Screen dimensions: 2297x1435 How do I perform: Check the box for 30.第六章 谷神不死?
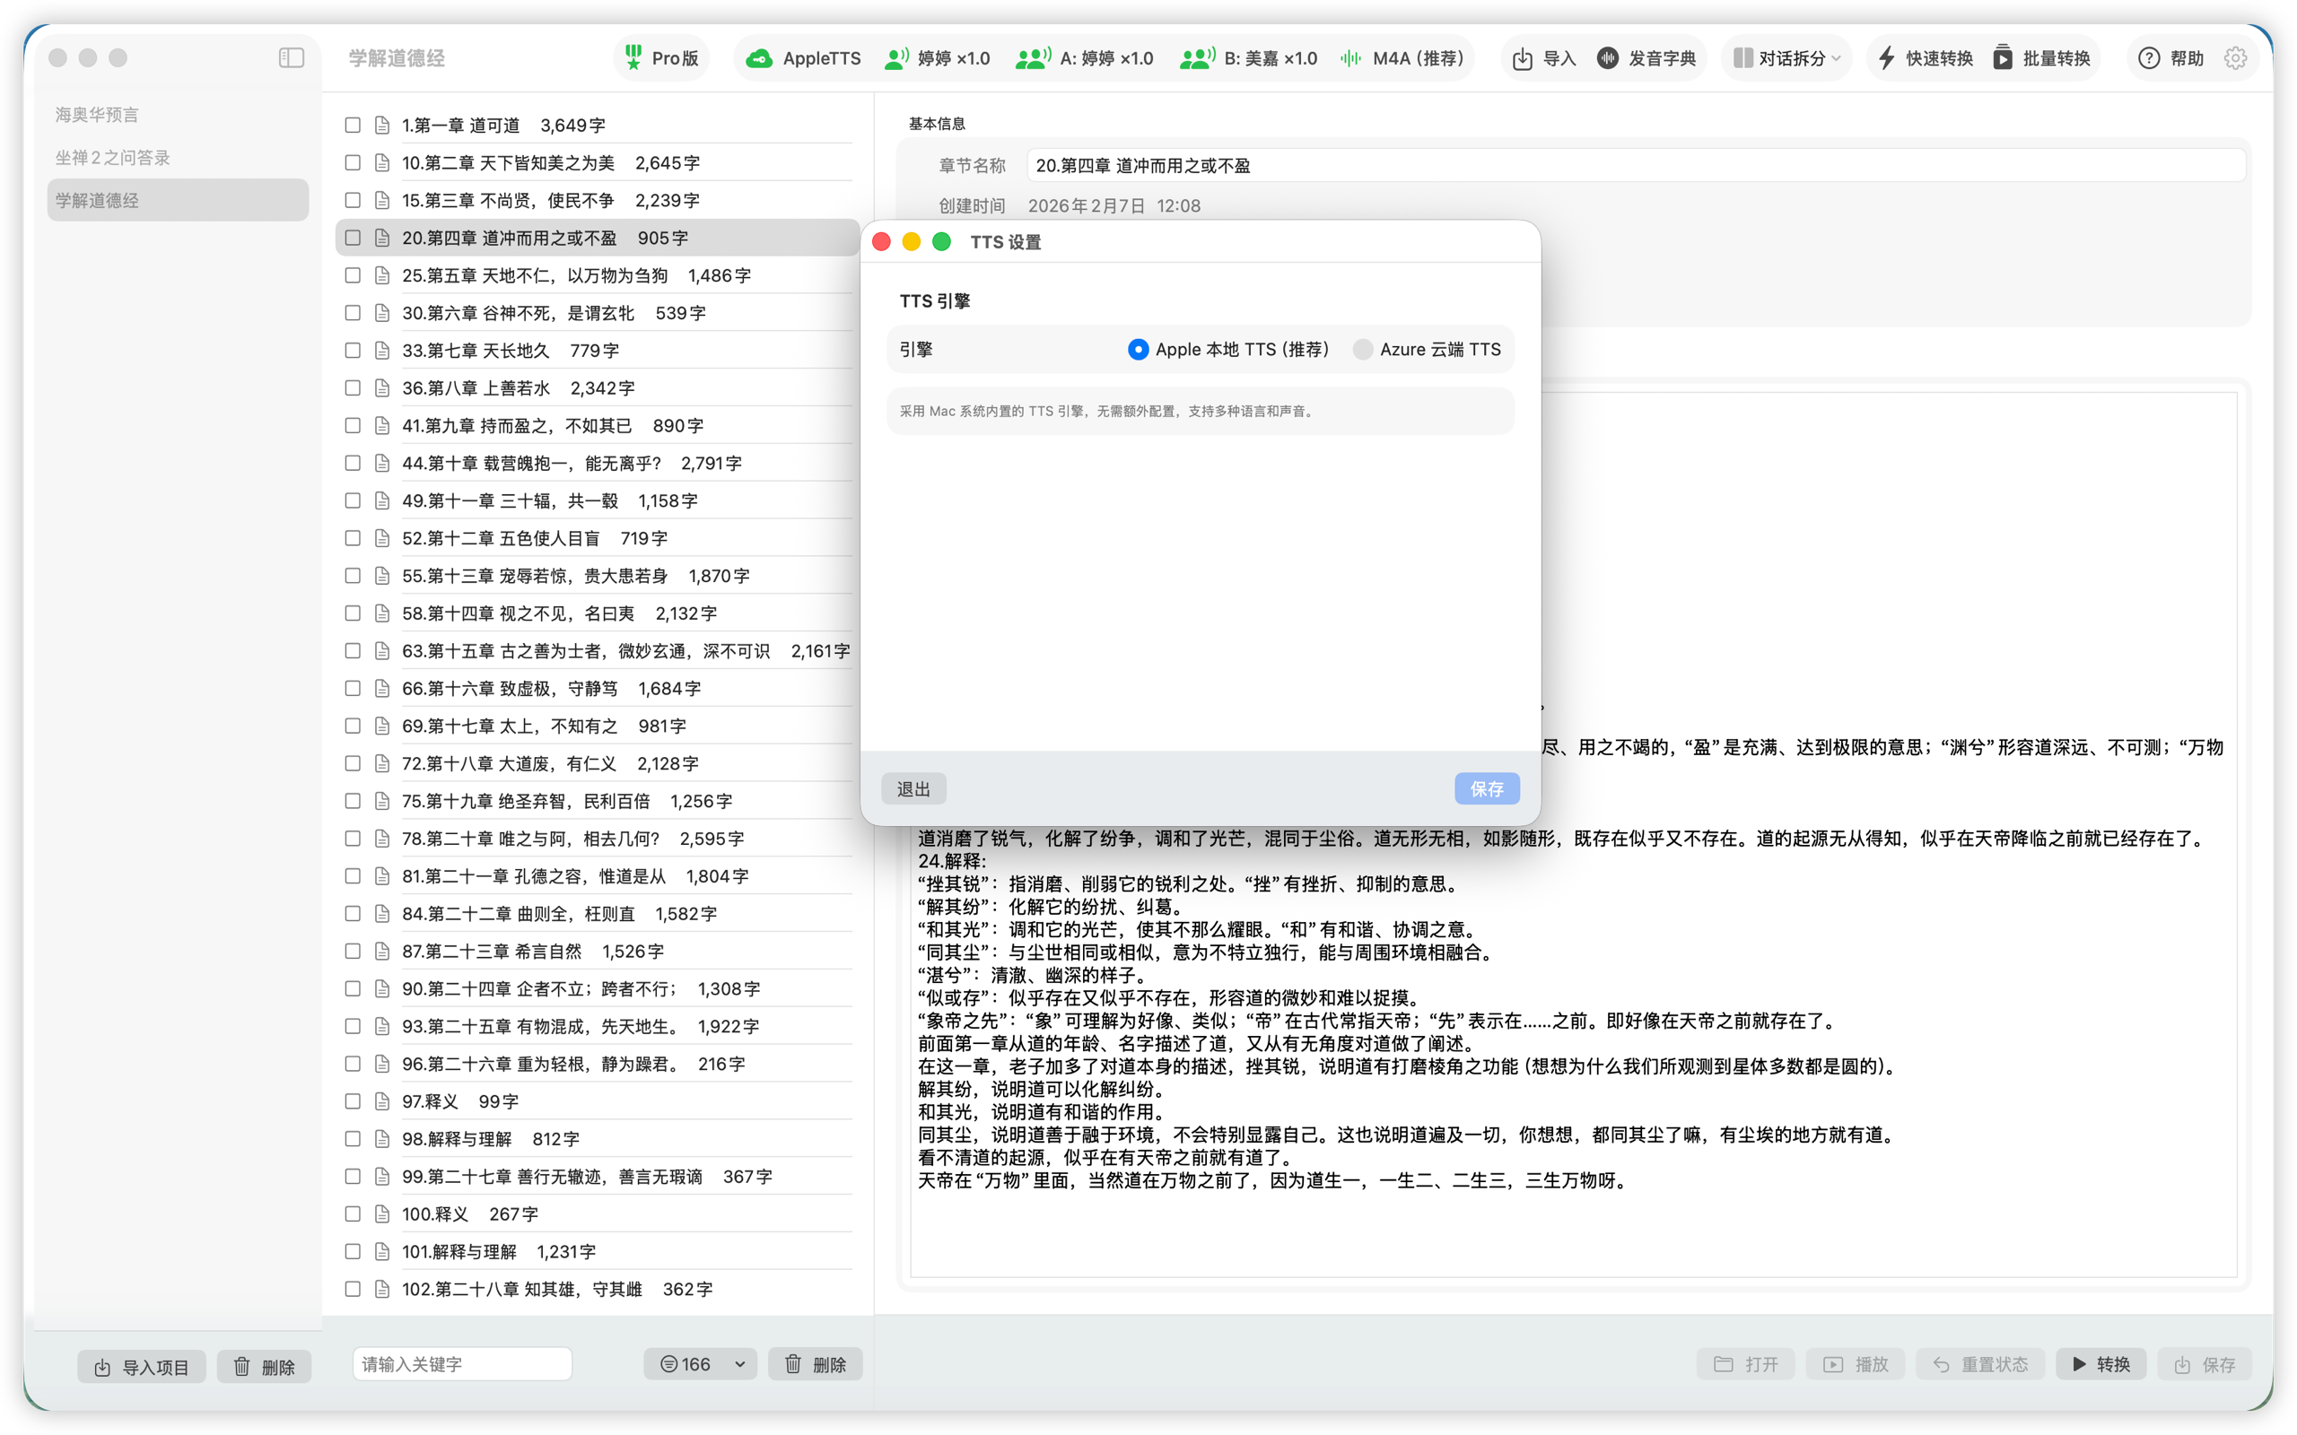click(x=354, y=313)
